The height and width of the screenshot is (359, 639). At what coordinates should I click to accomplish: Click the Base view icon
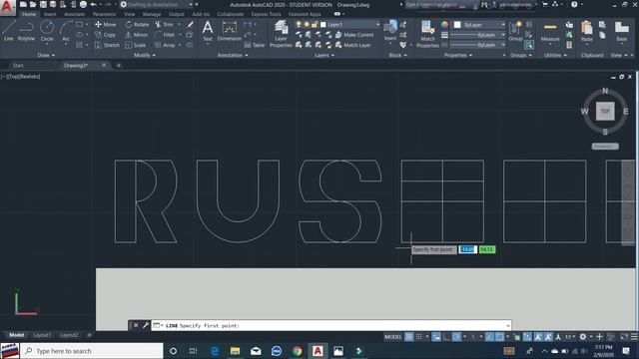point(621,31)
